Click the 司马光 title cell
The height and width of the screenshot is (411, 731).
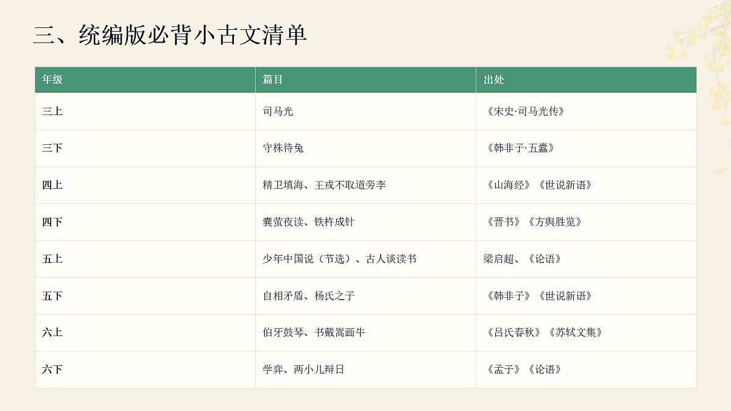point(365,111)
